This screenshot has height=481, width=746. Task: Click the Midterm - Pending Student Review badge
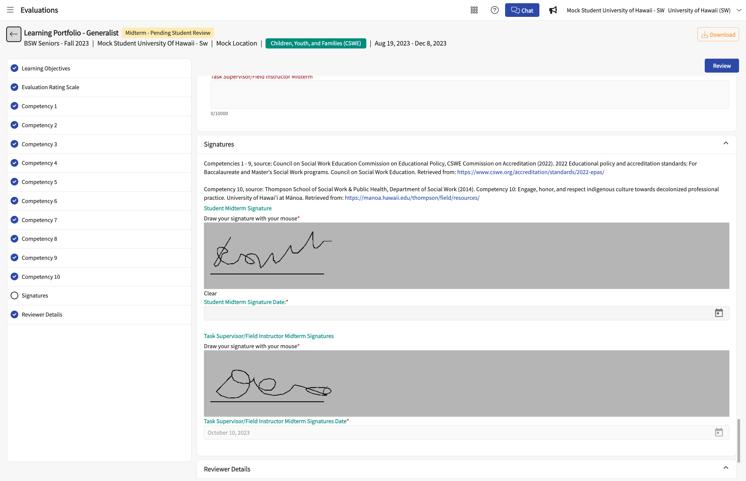pos(167,33)
